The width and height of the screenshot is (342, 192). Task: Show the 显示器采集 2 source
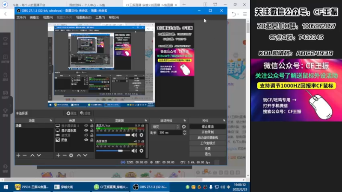[86, 125]
